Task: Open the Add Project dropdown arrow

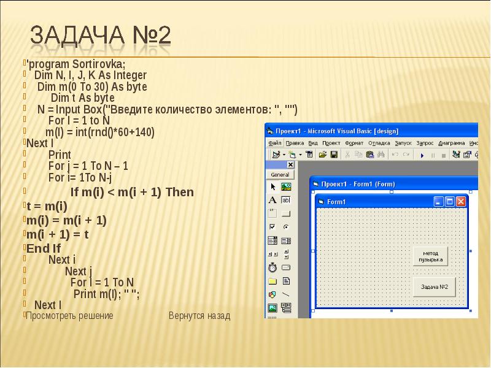Action: point(283,155)
